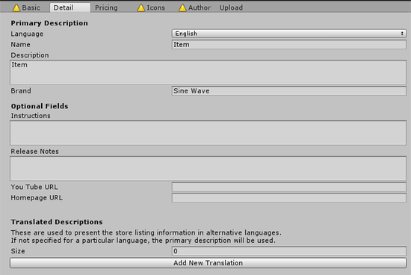Click the Size field showing 0

coord(289,251)
